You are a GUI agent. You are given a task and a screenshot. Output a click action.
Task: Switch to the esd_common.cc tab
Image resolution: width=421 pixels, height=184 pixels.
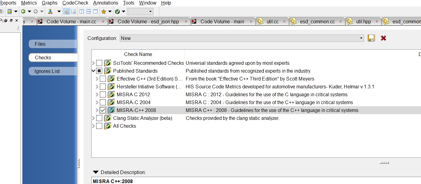point(317,21)
